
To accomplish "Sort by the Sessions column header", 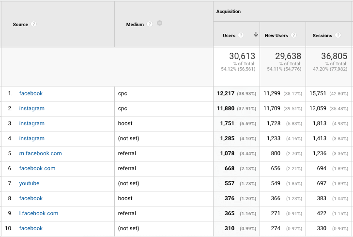I will [322, 35].
